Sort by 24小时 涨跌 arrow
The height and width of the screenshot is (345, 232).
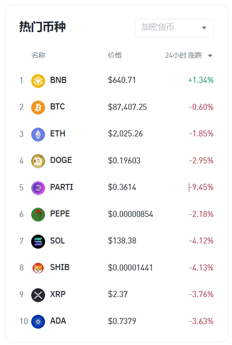[210, 56]
